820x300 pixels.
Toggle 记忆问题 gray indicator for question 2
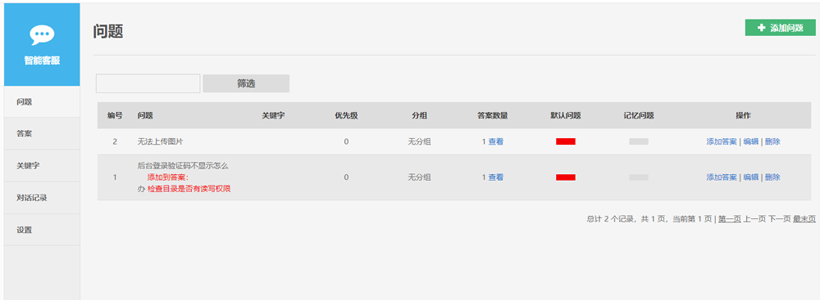click(639, 141)
